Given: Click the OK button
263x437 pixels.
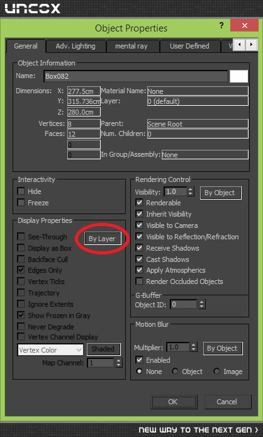Looking at the screenshot, I should [173, 402].
